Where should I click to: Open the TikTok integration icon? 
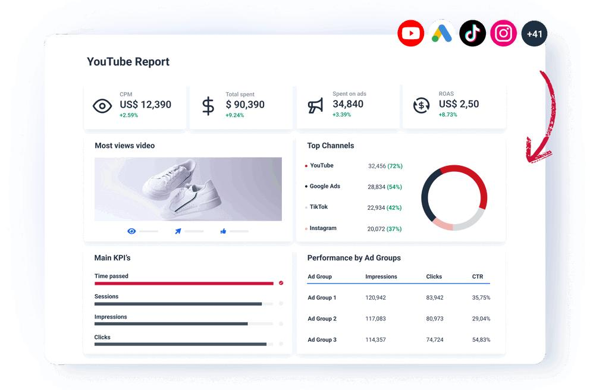tap(473, 33)
